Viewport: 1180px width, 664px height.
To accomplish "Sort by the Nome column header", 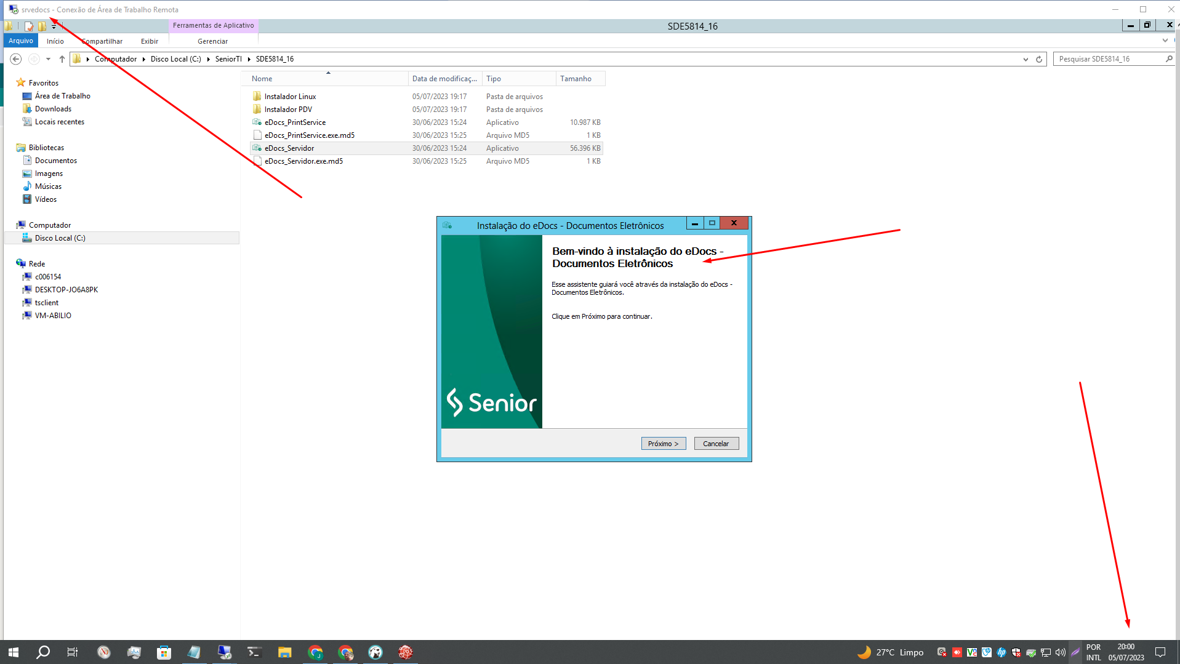I will click(328, 79).
